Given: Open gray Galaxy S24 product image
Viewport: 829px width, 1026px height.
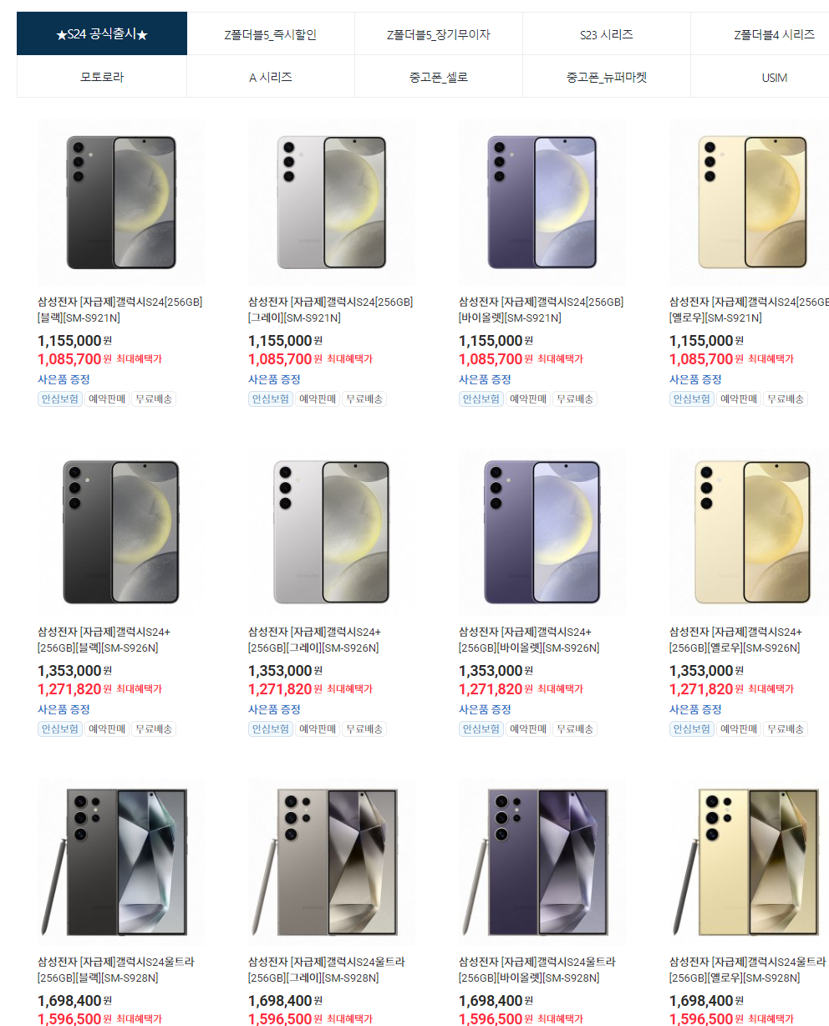Looking at the screenshot, I should tap(332, 202).
